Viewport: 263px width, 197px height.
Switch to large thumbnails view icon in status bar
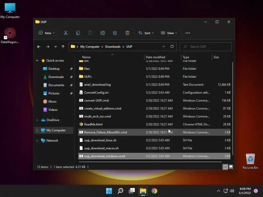[x=231, y=167]
